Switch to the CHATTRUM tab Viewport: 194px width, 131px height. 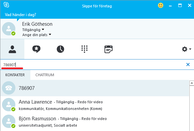45,75
